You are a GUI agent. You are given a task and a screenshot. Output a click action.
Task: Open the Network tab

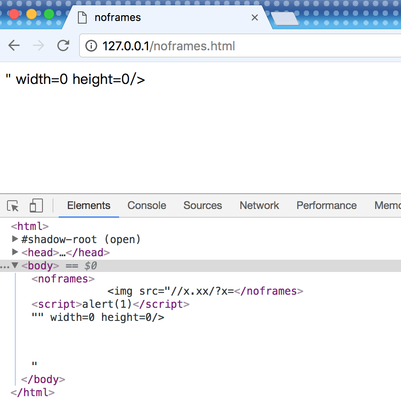click(259, 206)
